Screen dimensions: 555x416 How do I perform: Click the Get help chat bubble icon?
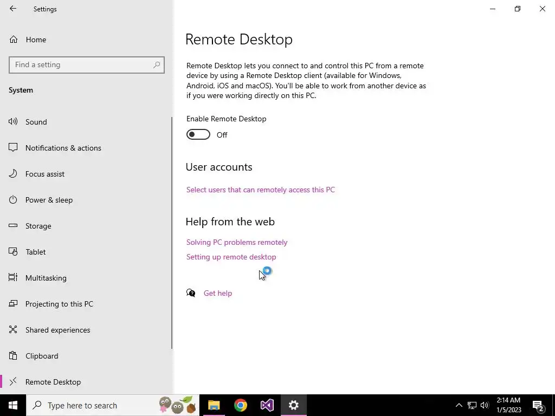(x=191, y=293)
